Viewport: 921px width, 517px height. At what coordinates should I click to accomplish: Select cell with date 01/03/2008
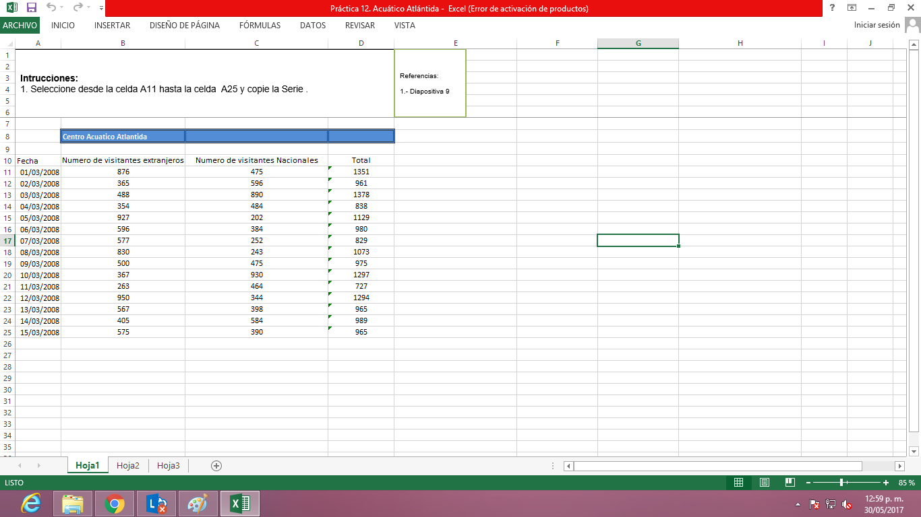pos(38,172)
